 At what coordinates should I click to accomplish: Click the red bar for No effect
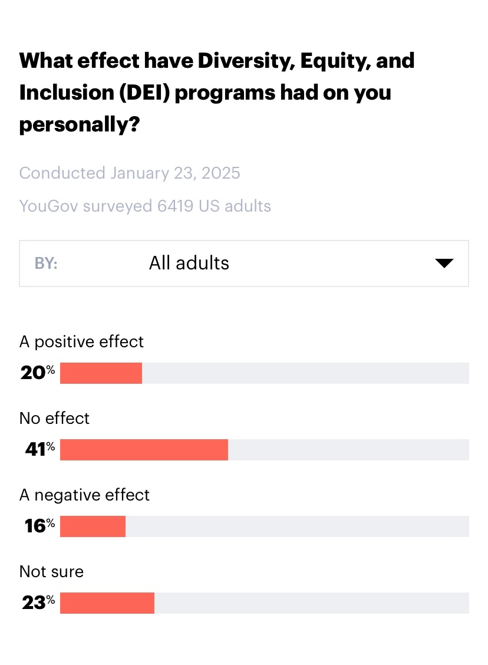point(144,450)
